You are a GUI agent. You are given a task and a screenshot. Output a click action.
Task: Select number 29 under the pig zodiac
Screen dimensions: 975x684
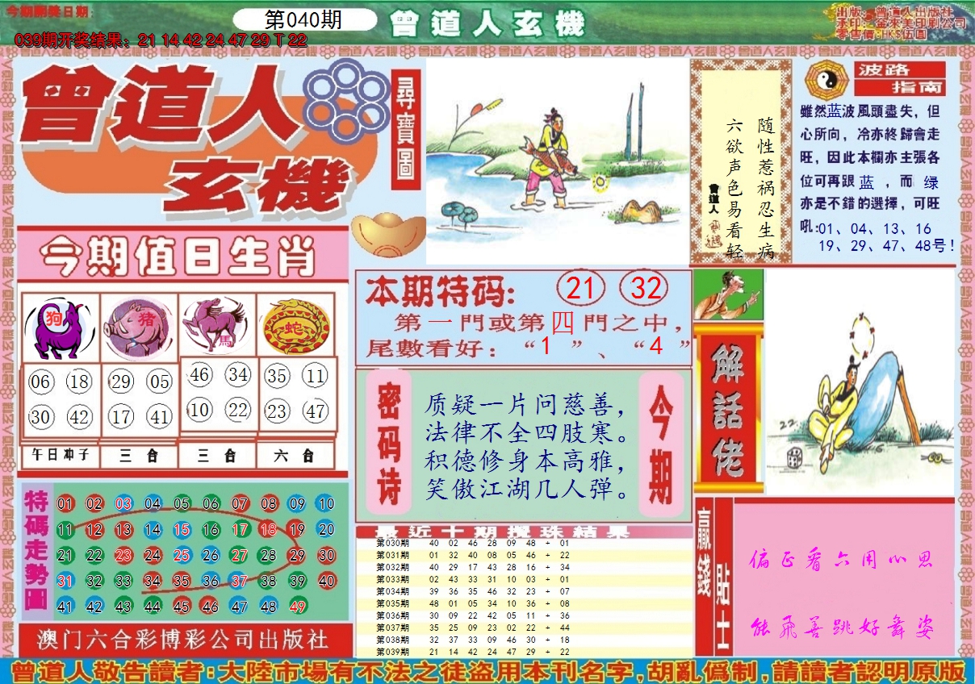click(x=121, y=382)
